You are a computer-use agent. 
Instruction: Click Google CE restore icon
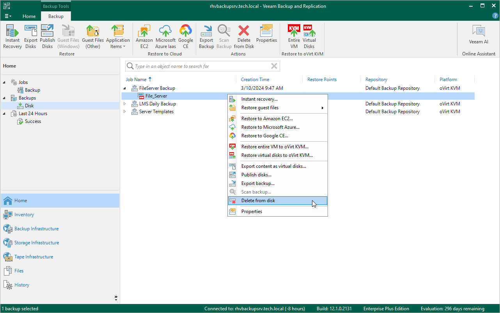point(186,37)
